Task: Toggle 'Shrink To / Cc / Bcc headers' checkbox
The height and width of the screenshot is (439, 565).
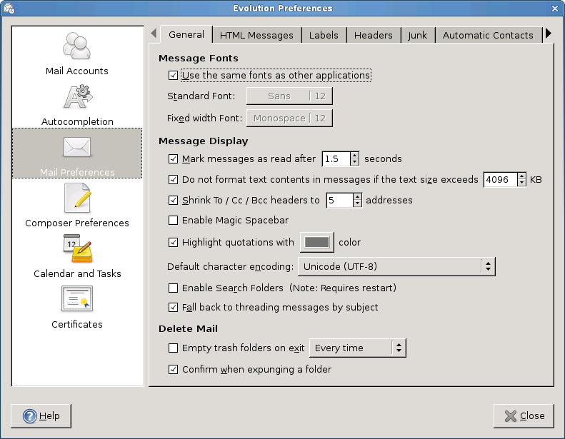Action: click(x=173, y=201)
